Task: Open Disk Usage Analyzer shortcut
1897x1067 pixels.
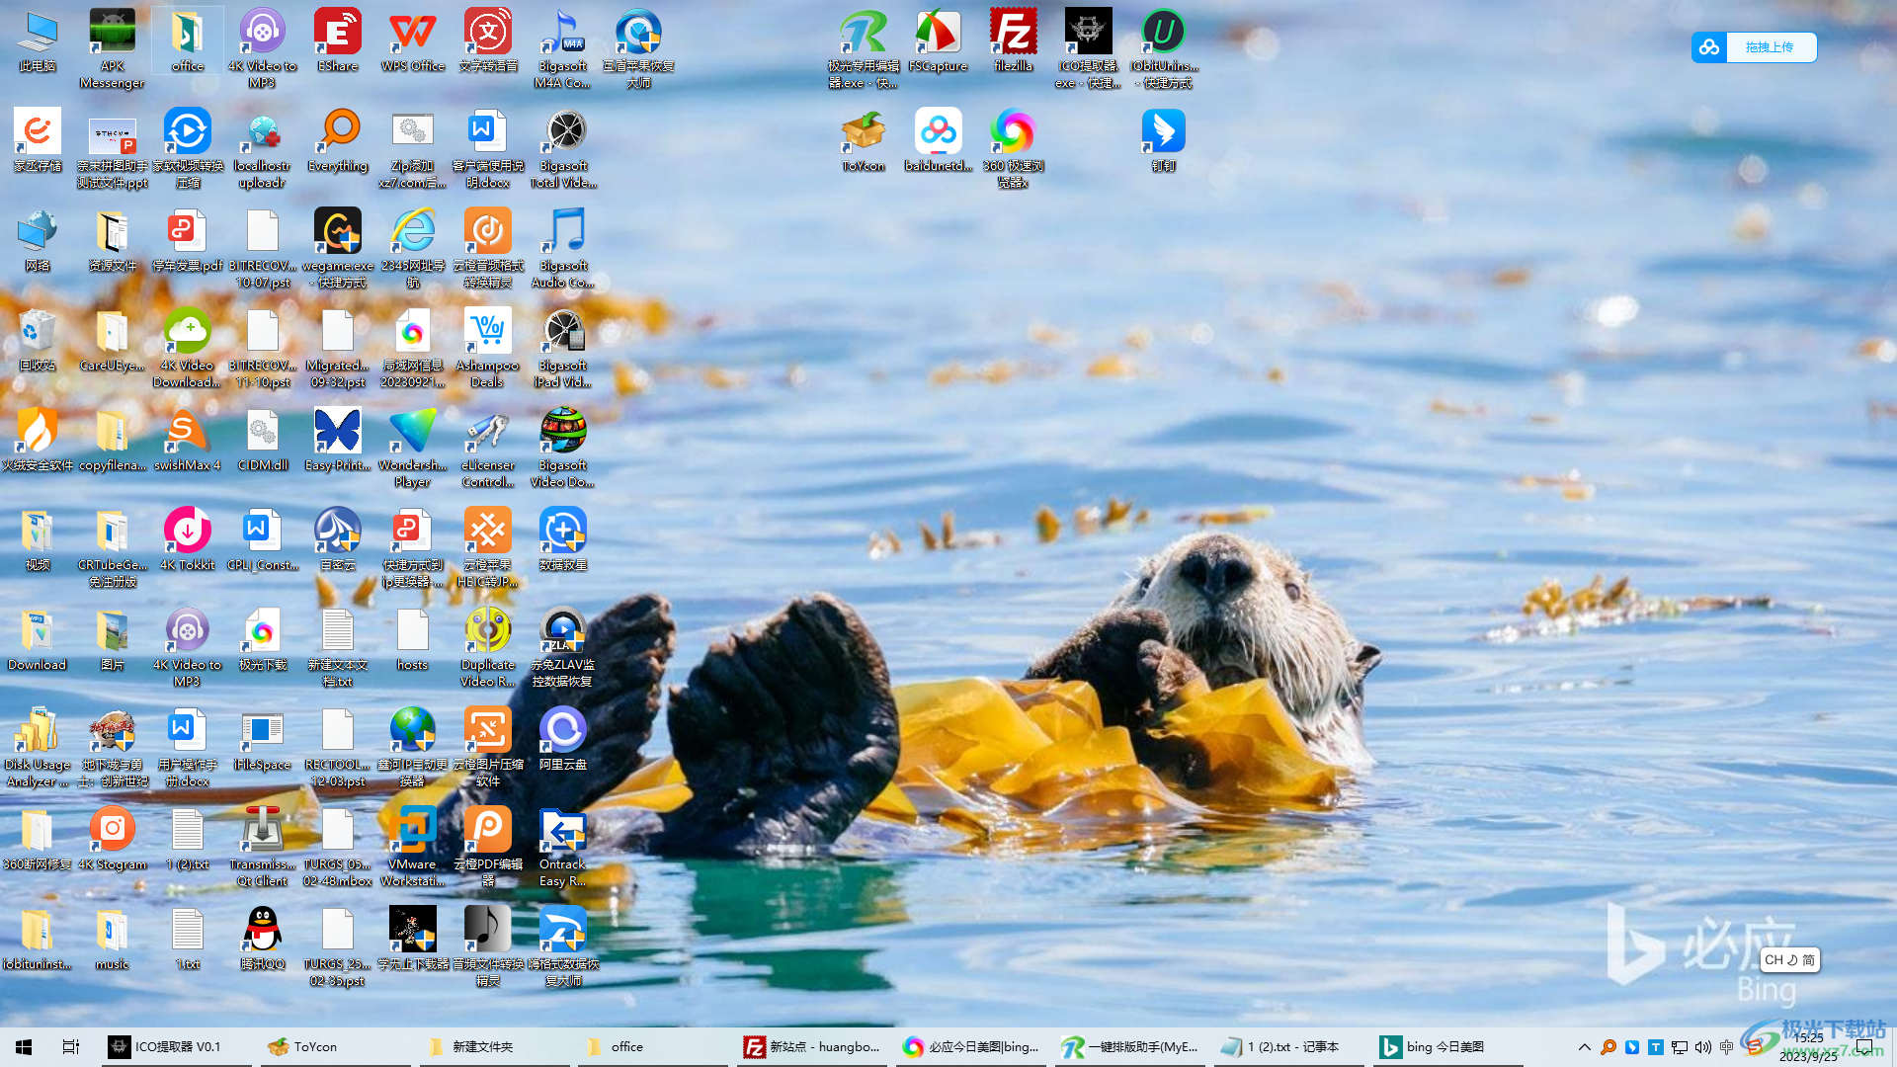Action: pyautogui.click(x=37, y=746)
